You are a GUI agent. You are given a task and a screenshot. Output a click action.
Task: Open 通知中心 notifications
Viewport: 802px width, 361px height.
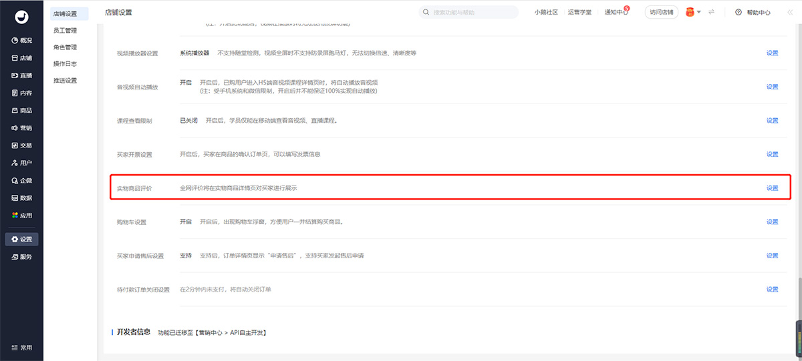(x=616, y=12)
